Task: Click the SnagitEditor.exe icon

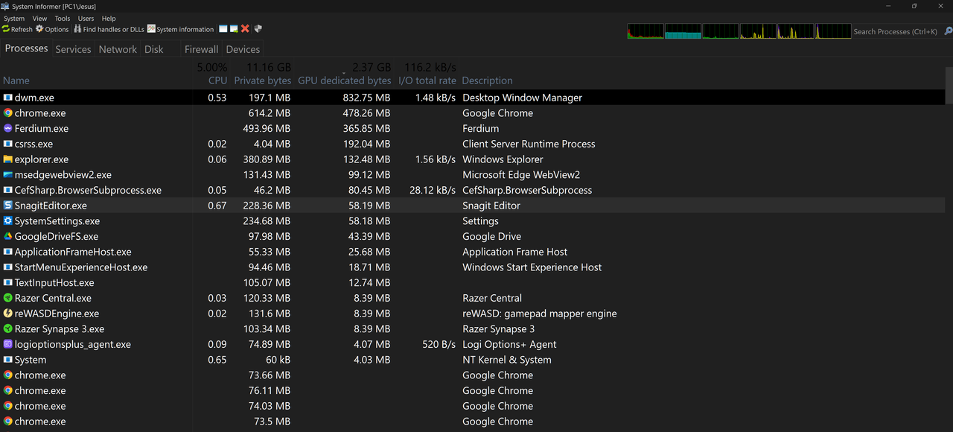Action: click(x=7, y=206)
